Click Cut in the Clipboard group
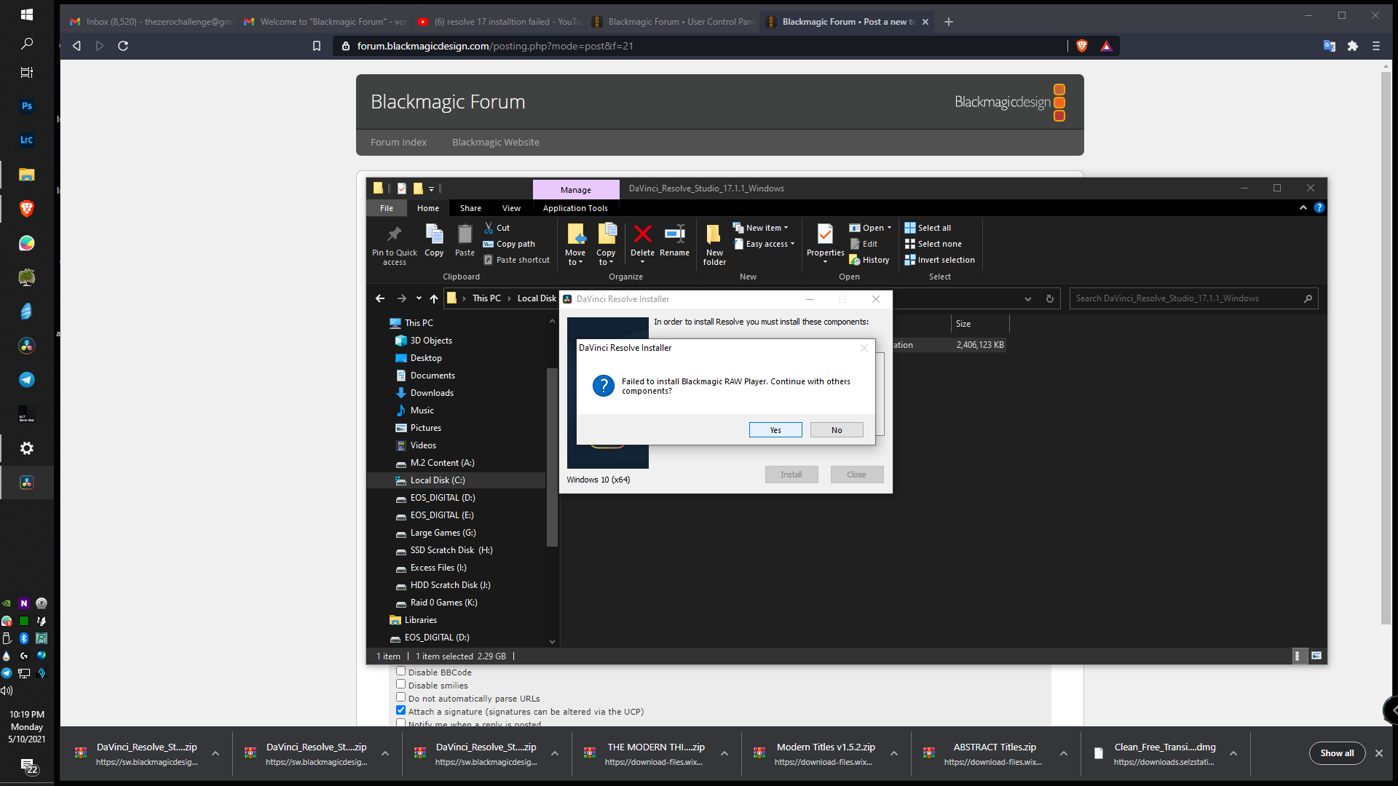Screen dimensions: 1398x786 tap(497, 228)
